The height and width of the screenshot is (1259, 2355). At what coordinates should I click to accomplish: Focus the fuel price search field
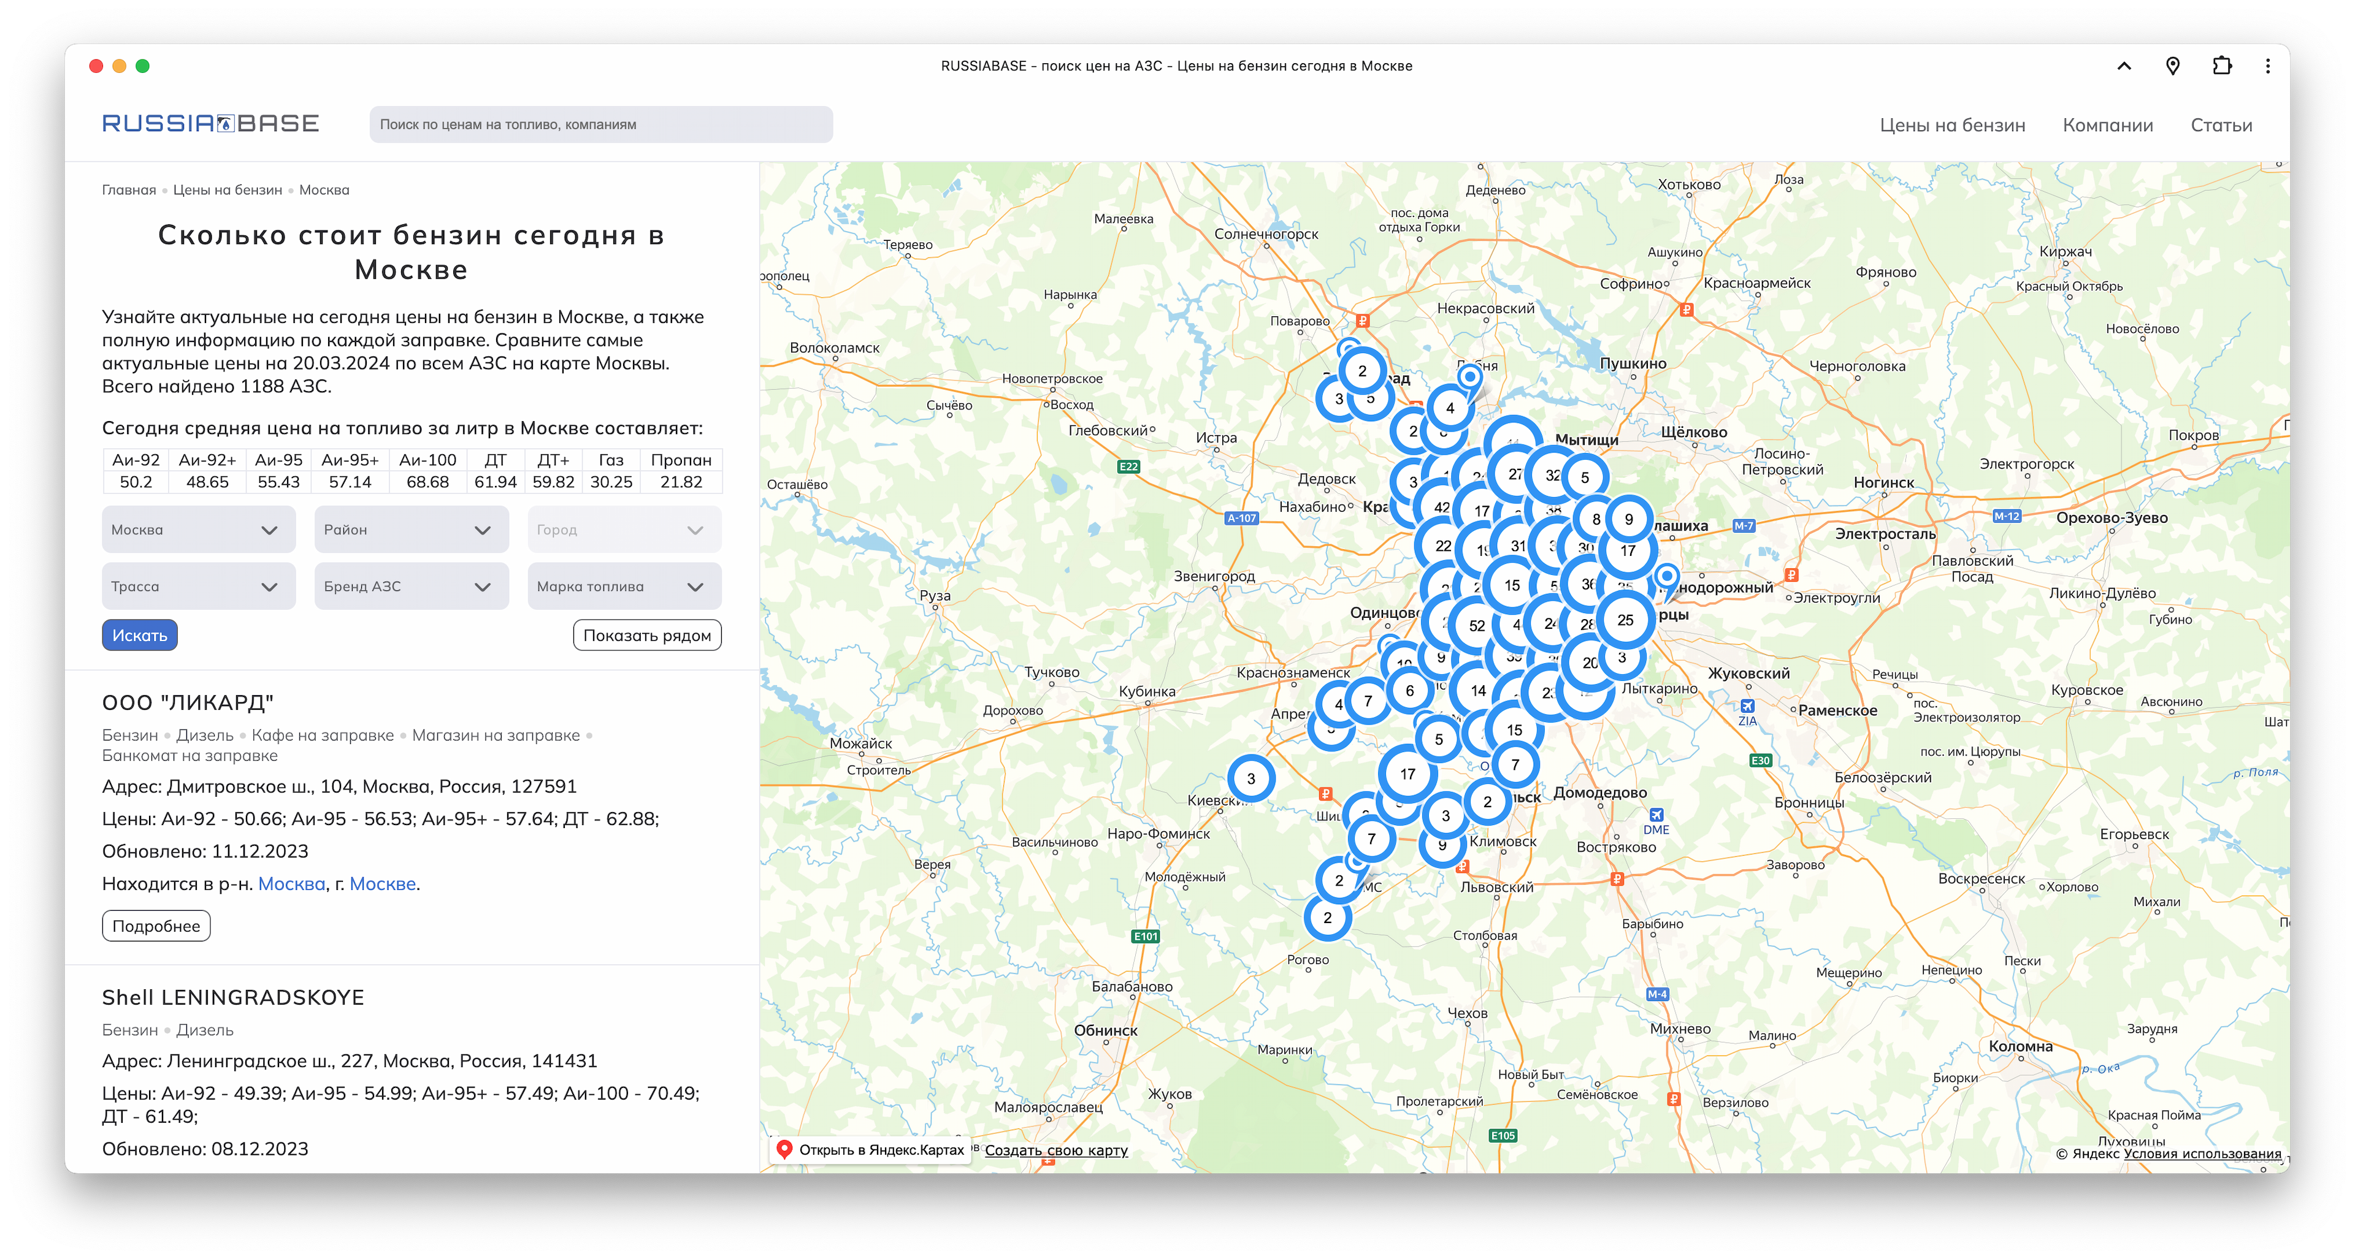tap(600, 124)
